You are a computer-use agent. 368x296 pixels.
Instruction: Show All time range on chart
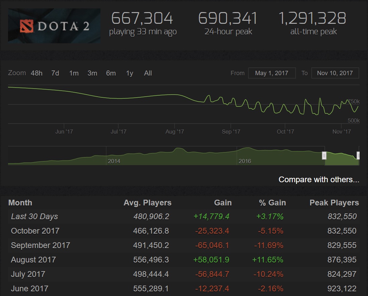coord(148,73)
